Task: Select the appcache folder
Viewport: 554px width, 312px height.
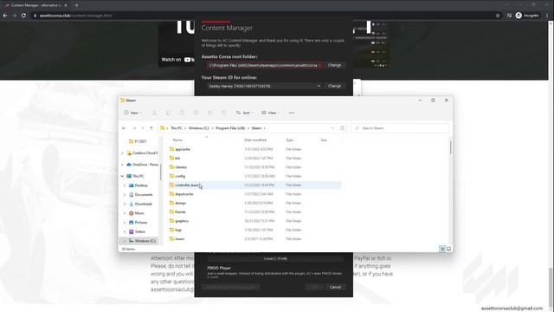Action: 183,149
